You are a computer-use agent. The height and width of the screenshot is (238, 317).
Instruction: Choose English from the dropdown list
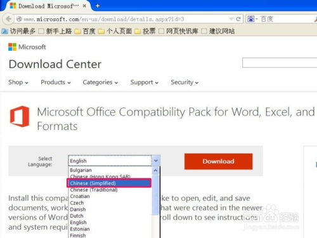coord(110,223)
